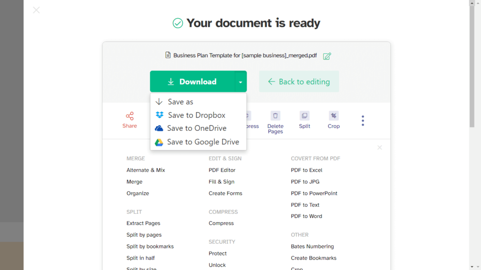The width and height of the screenshot is (481, 270).
Task: Click the scrollbar up arrow
Action: [472, 3]
